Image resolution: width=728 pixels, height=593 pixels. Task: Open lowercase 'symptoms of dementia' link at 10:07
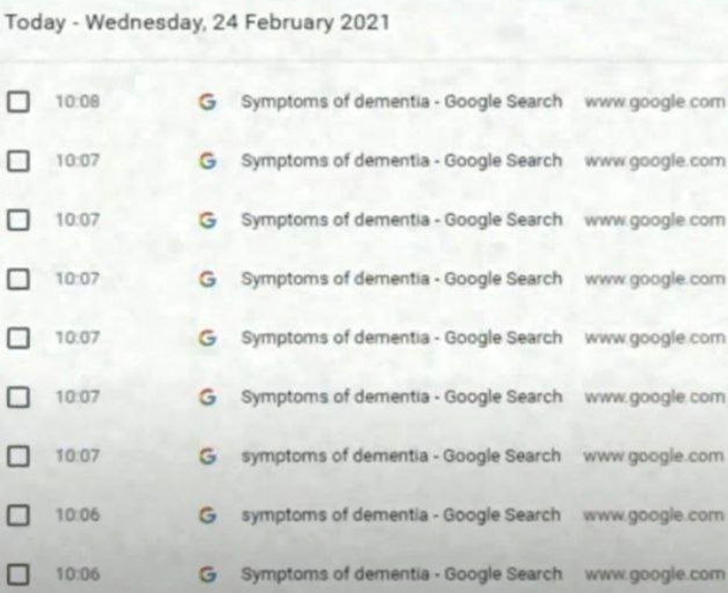pyautogui.click(x=401, y=456)
